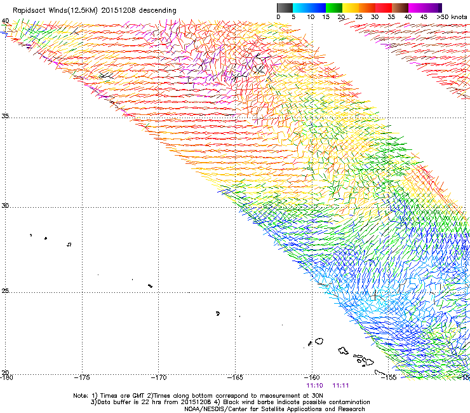This screenshot has height=413, width=470.
Task: Click the green 15-20 knots legend swatch
Action: (334, 8)
